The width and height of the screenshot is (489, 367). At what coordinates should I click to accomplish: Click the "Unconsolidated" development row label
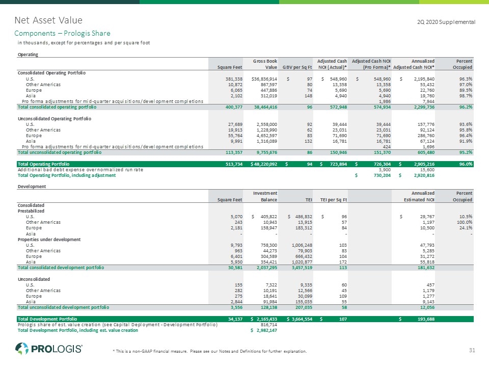[x=34, y=279]
